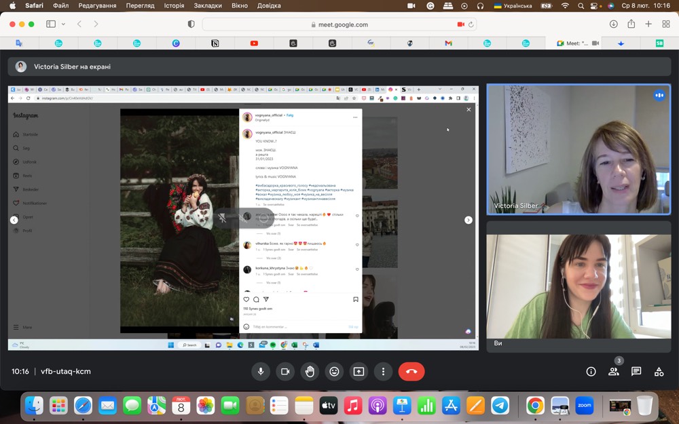The height and width of the screenshot is (424, 679).
Task: Open the Історія menu
Action: [x=174, y=5]
